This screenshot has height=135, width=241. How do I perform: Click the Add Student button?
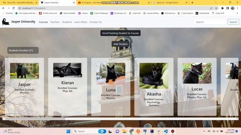[x=120, y=44]
